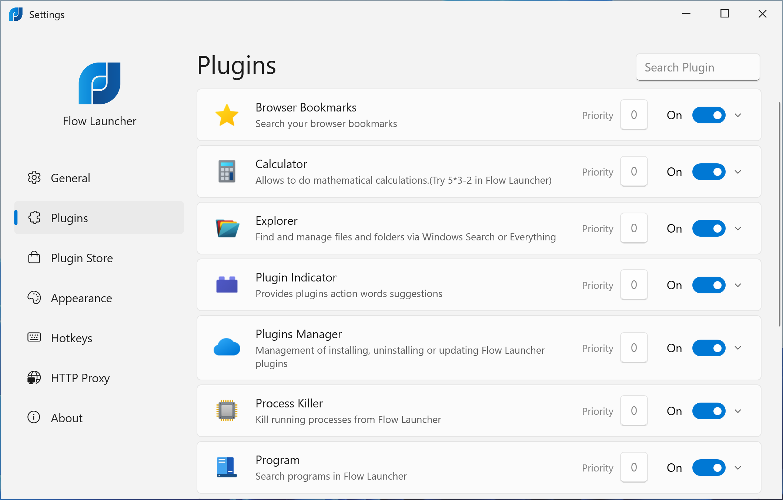Switch off the Process Killer toggle

pos(709,411)
